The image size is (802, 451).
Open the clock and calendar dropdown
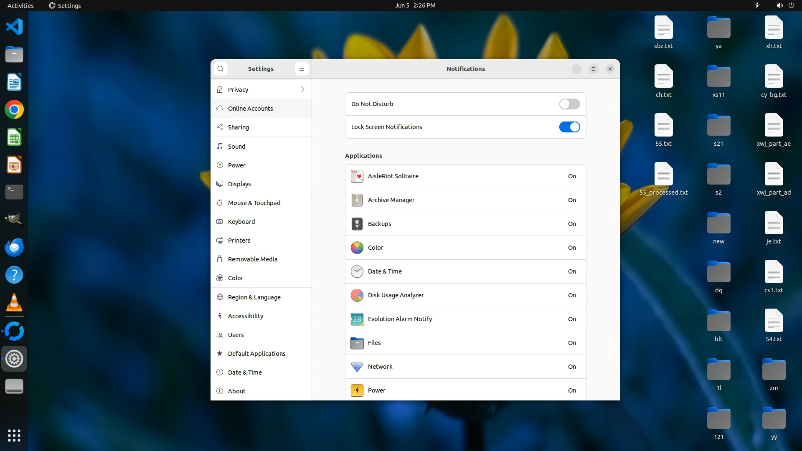point(415,5)
